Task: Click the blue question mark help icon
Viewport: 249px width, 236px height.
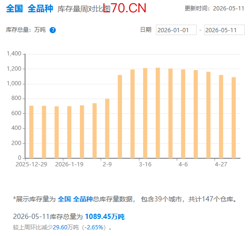Action: click(52, 30)
